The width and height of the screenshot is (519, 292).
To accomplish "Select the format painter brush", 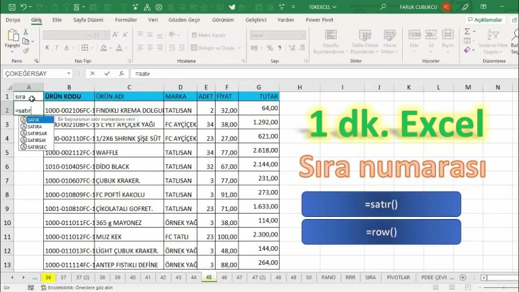I will [26, 51].
